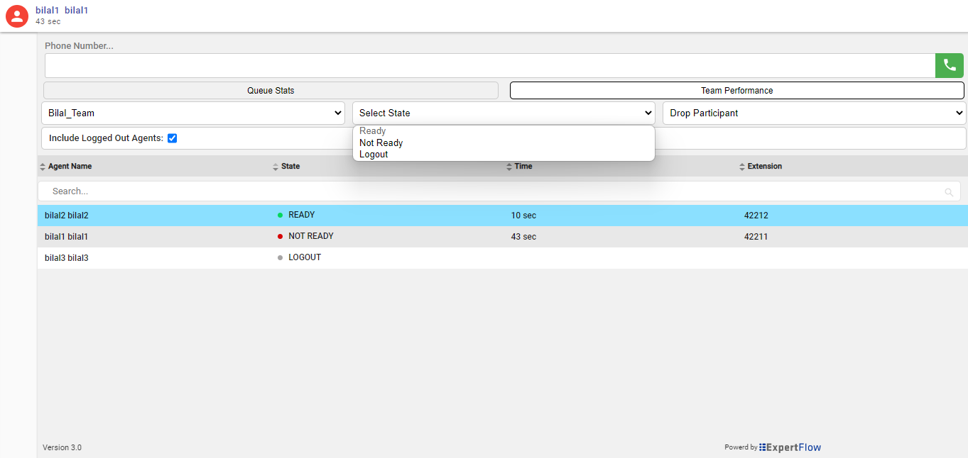Sort by Agent Name column arrows
Viewport: 968px width, 458px height.
pos(43,167)
